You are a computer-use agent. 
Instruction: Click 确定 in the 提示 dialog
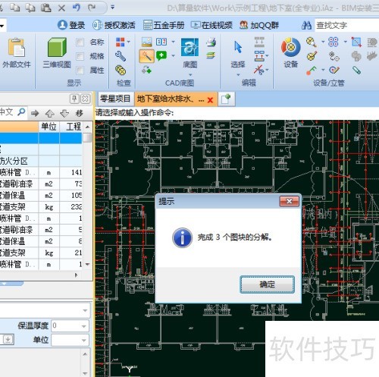pos(267,284)
